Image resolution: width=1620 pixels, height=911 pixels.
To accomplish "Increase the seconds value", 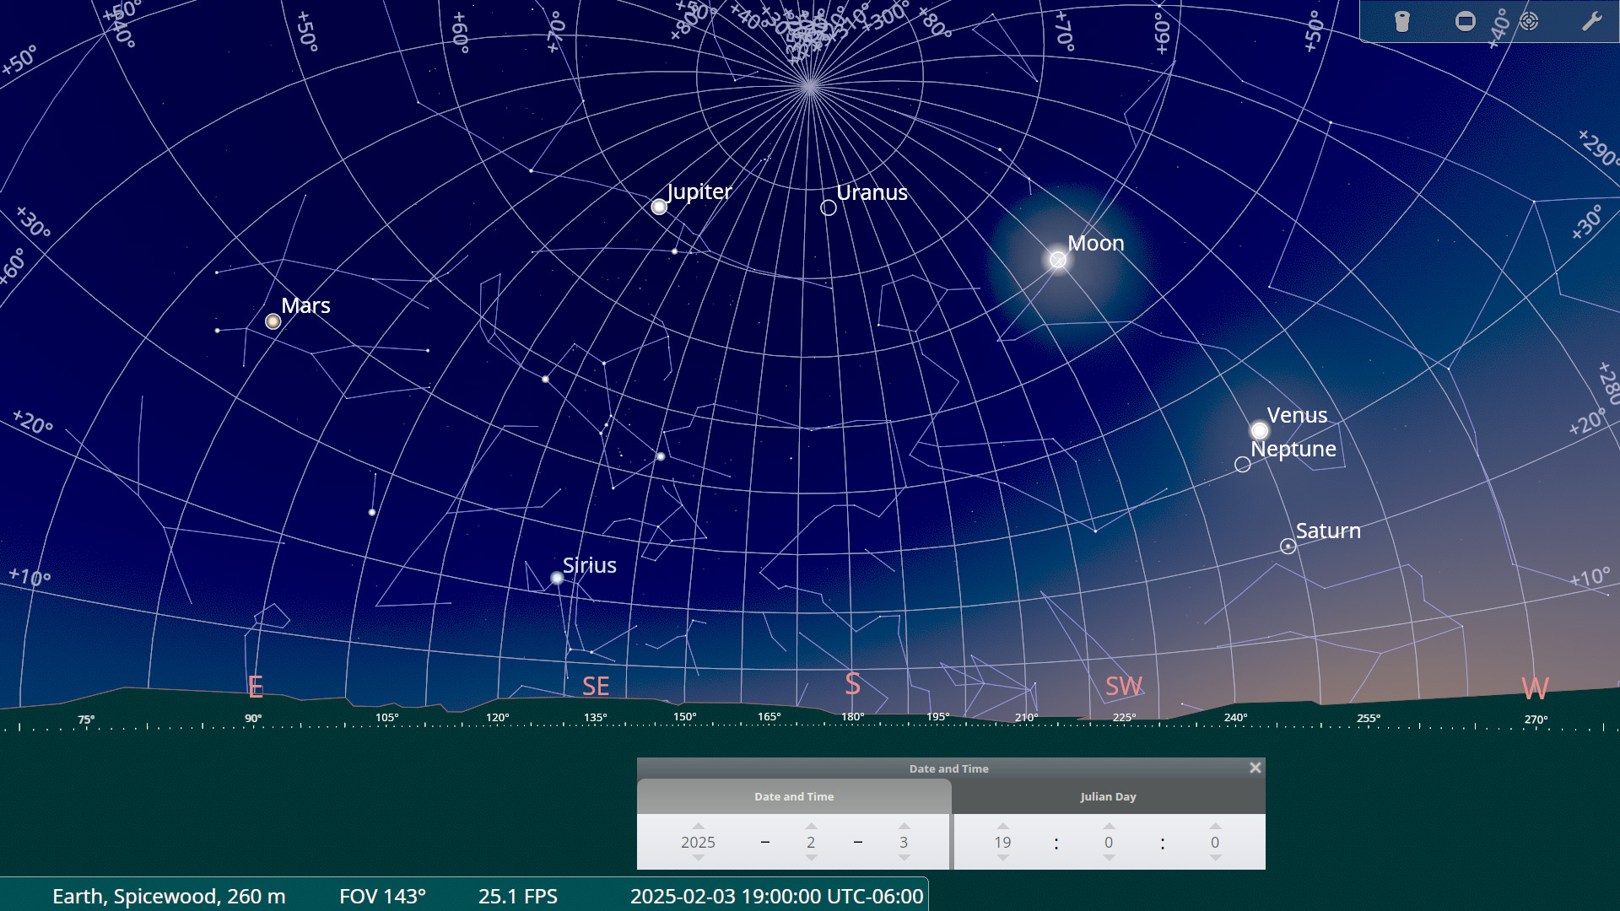I will (x=1215, y=827).
